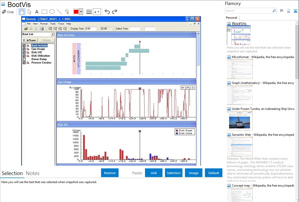
Task: Open the line width 4 dropdown
Action: coord(97,12)
